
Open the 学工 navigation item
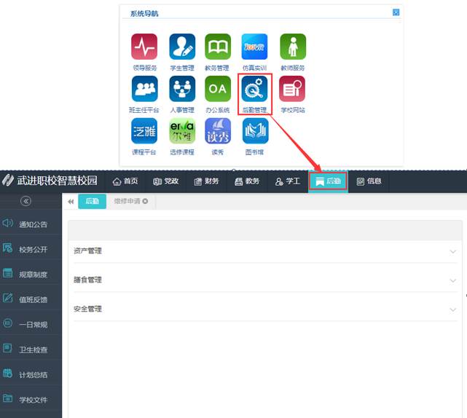(287, 181)
